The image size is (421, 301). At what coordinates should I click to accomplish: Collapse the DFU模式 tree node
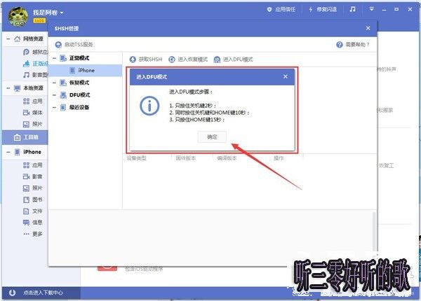(55, 95)
